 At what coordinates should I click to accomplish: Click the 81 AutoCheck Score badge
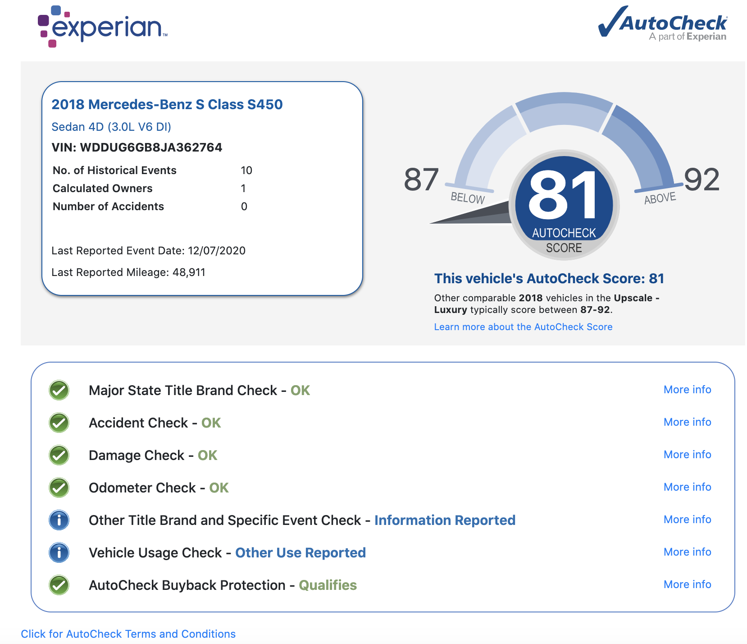pos(564,205)
